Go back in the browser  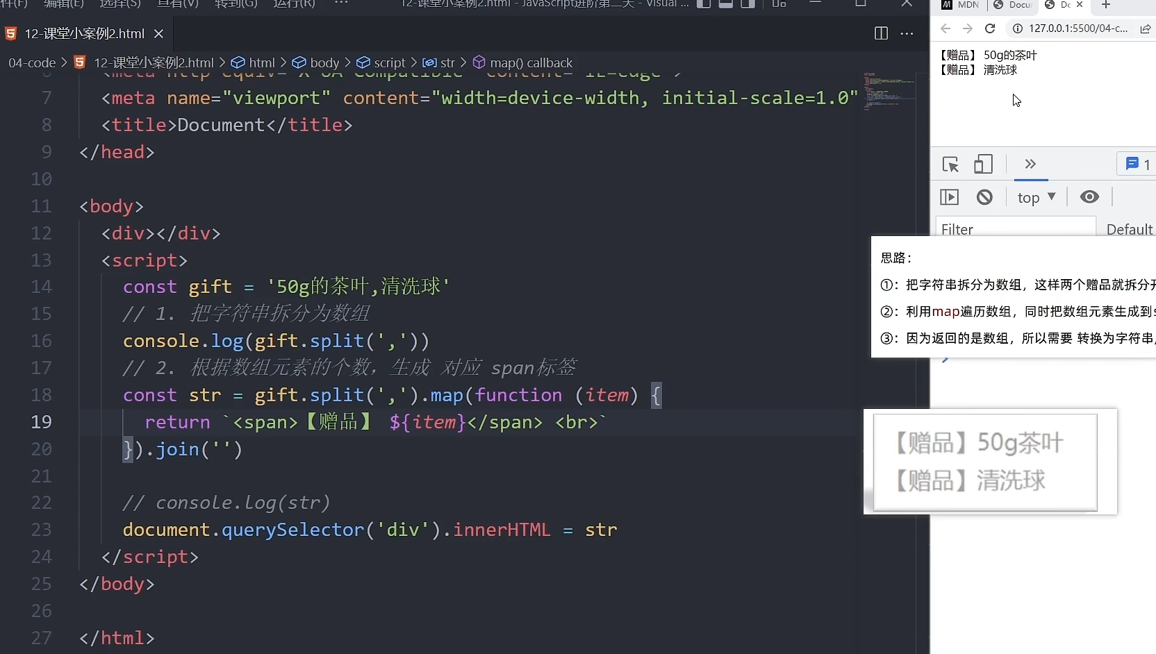click(945, 28)
